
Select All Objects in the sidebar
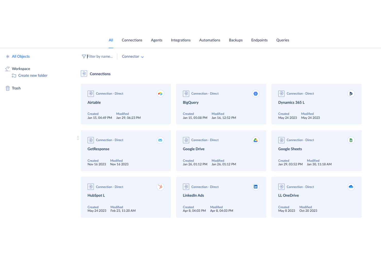(x=20, y=56)
